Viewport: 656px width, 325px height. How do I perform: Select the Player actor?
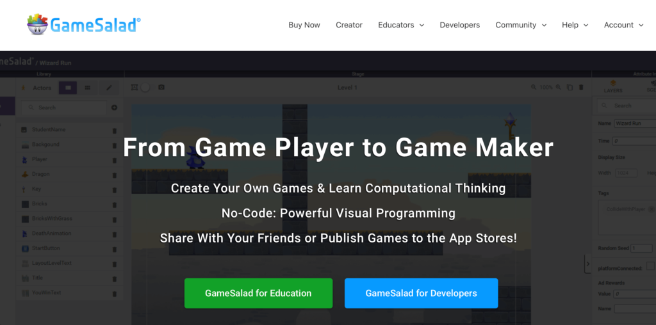[x=69, y=159]
